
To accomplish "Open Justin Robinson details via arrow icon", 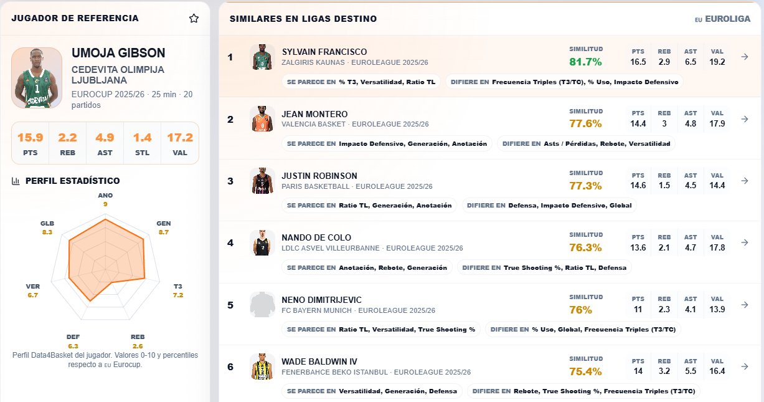I will pos(744,181).
